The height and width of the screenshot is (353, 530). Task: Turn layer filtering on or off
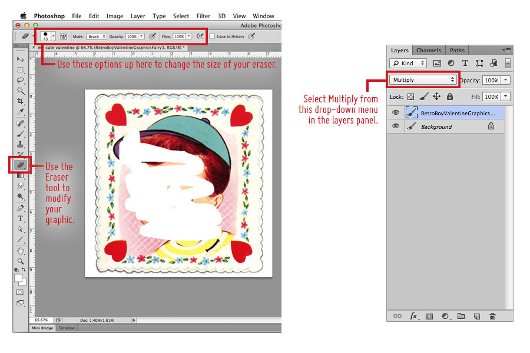508,63
